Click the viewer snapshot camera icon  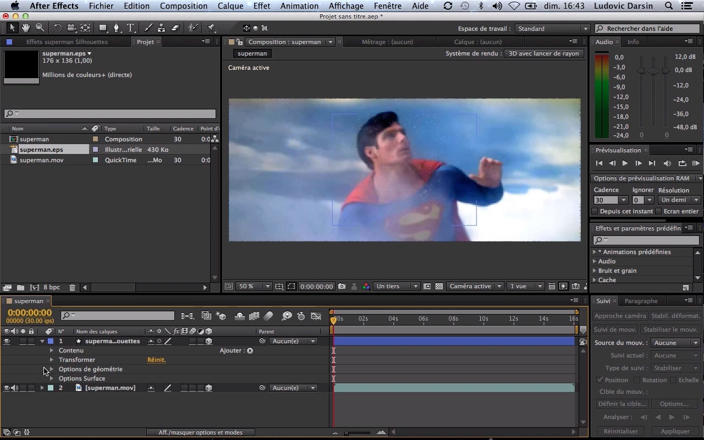tap(342, 287)
